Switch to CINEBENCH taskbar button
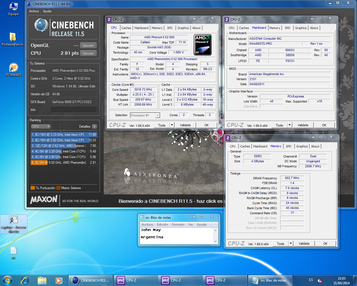The height and width of the screenshot is (286, 357). point(91,280)
